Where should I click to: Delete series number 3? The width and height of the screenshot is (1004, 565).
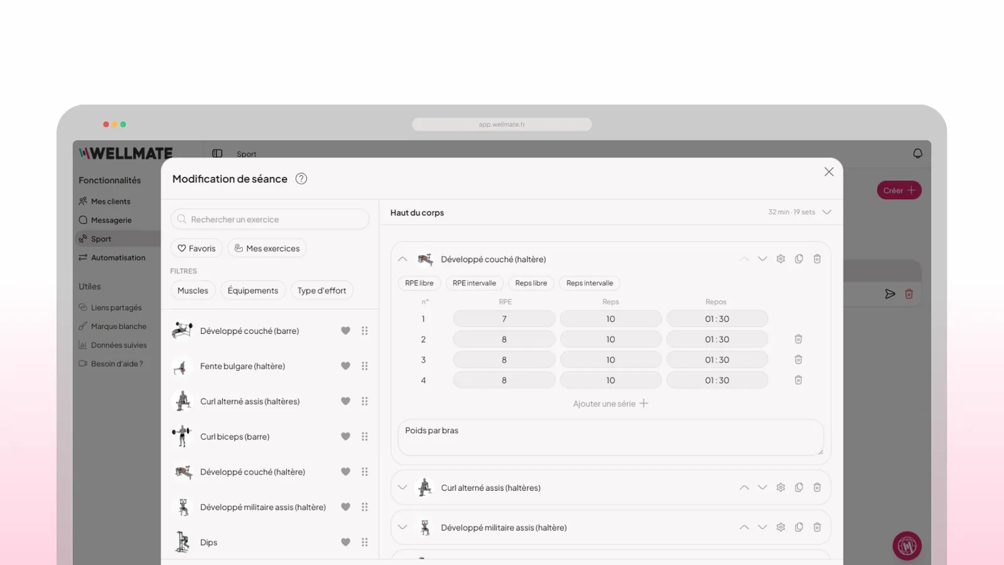coord(798,360)
